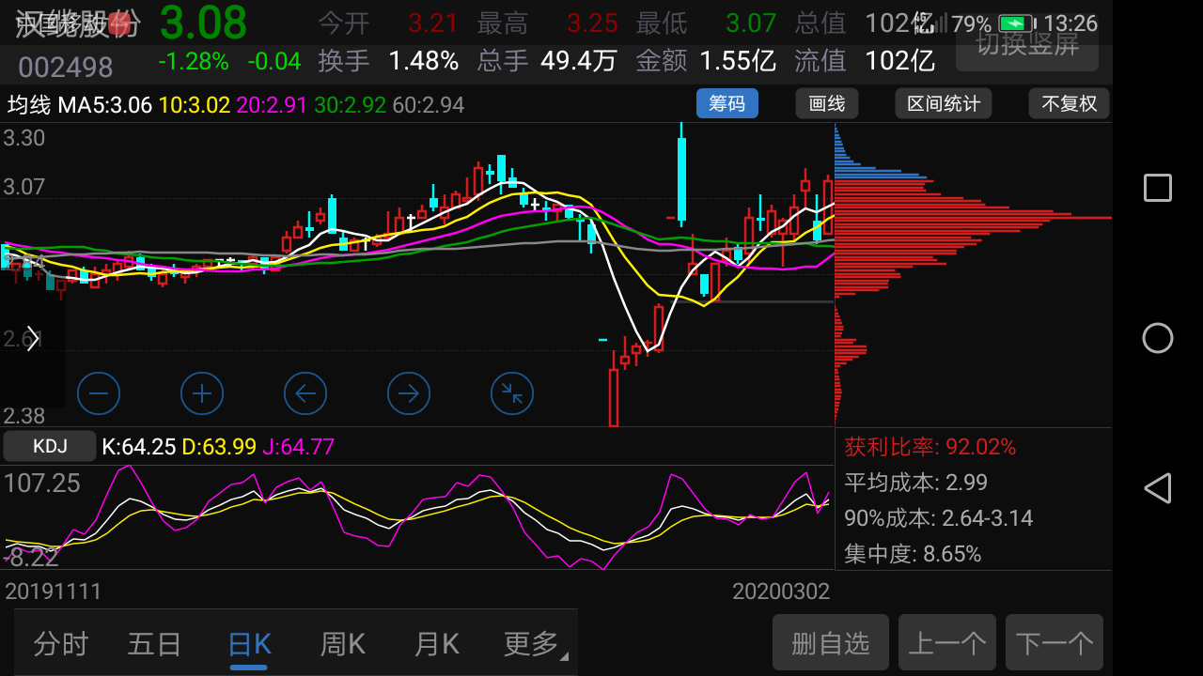Tap 删自选 to remove from watchlist
The width and height of the screenshot is (1203, 676).
point(831,643)
